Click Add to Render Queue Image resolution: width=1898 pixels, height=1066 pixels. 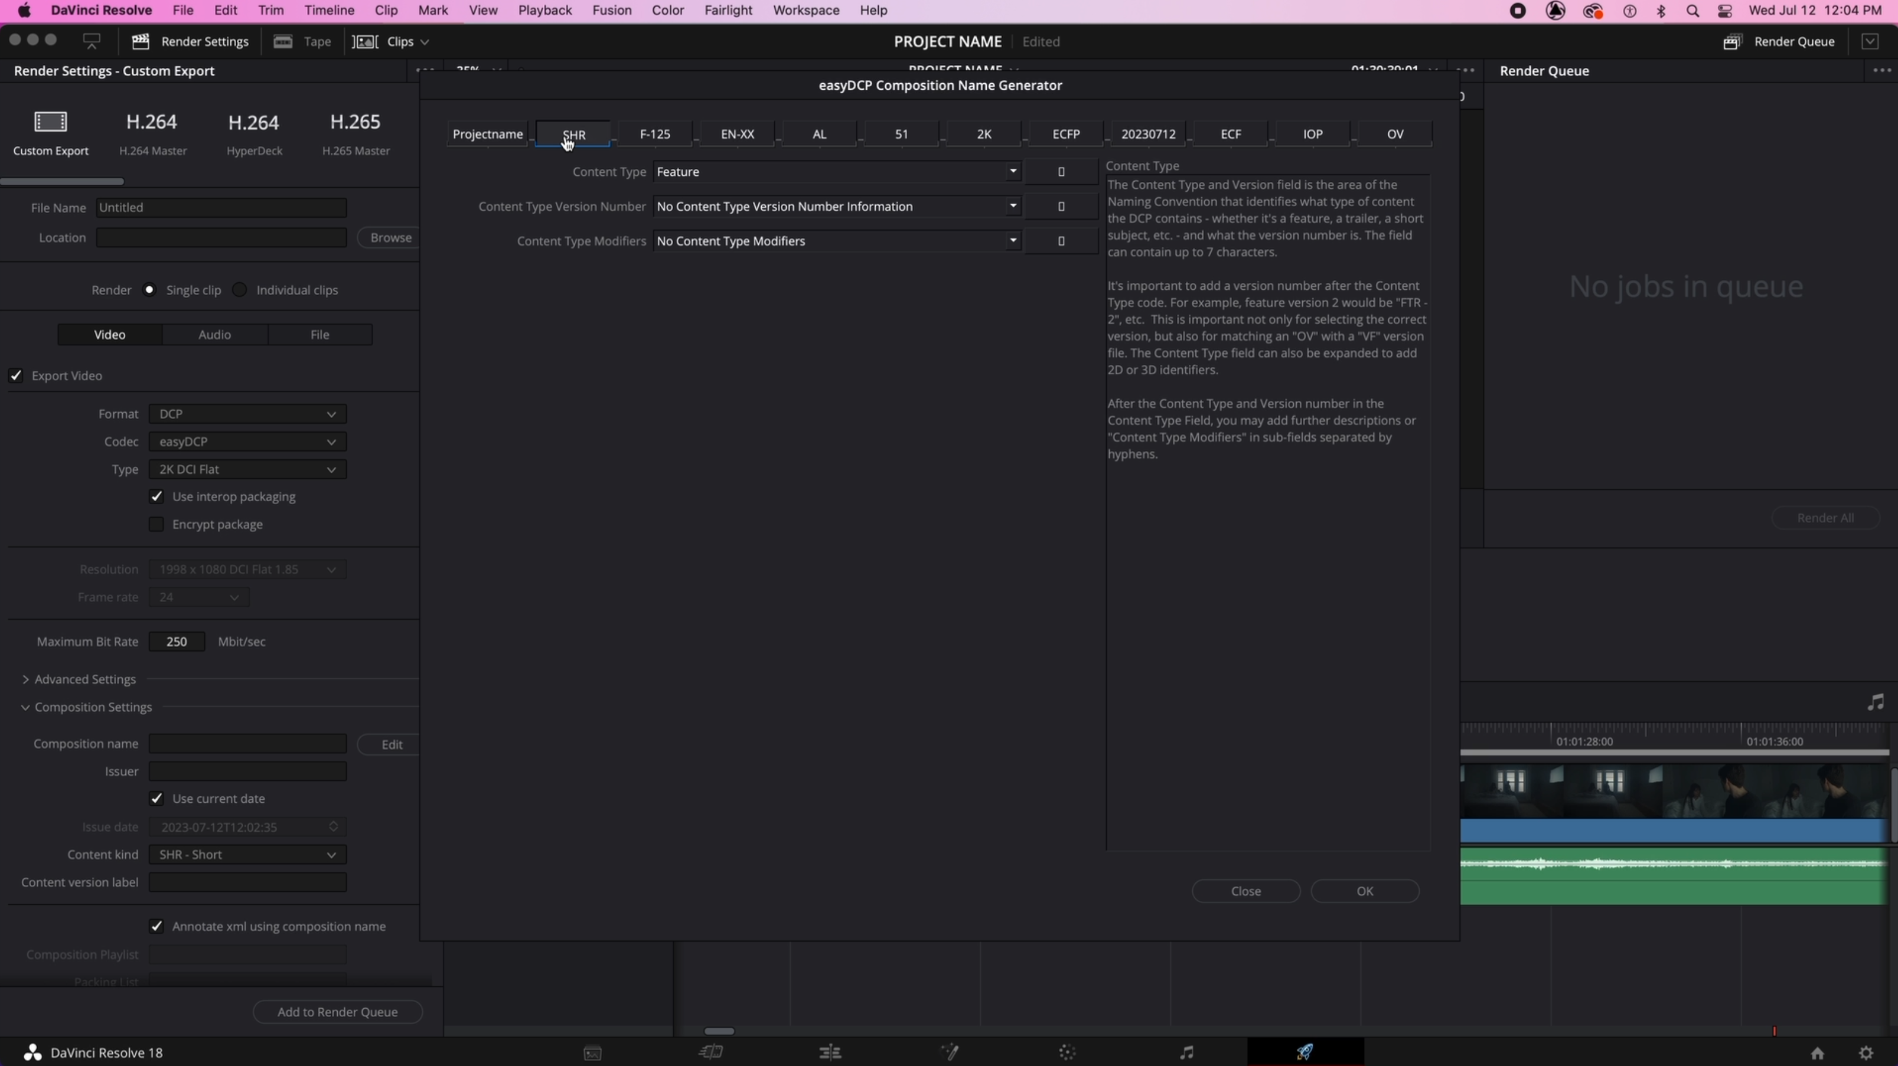coord(337,1012)
